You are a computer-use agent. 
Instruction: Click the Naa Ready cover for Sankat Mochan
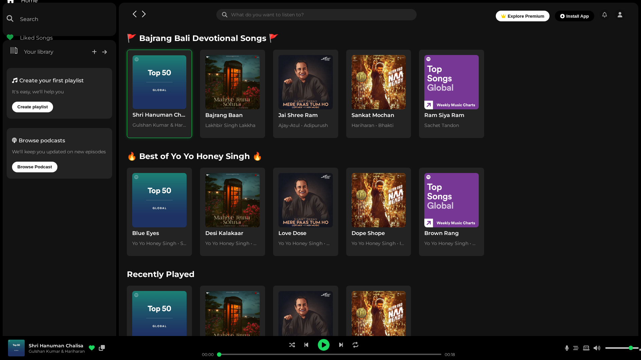379,82
